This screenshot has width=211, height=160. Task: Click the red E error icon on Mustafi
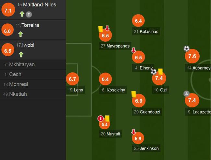[101, 119]
